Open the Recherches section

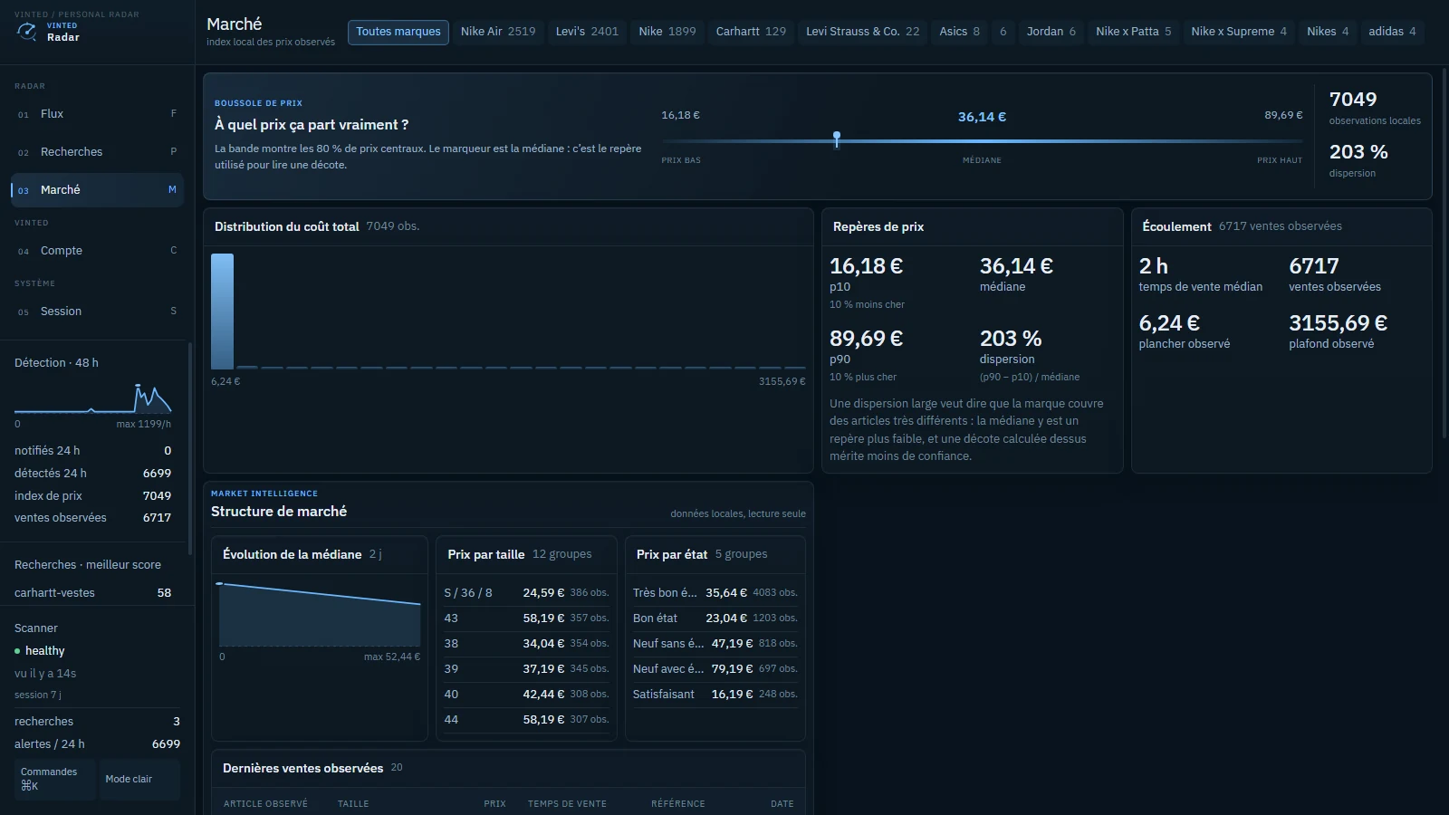click(x=97, y=152)
